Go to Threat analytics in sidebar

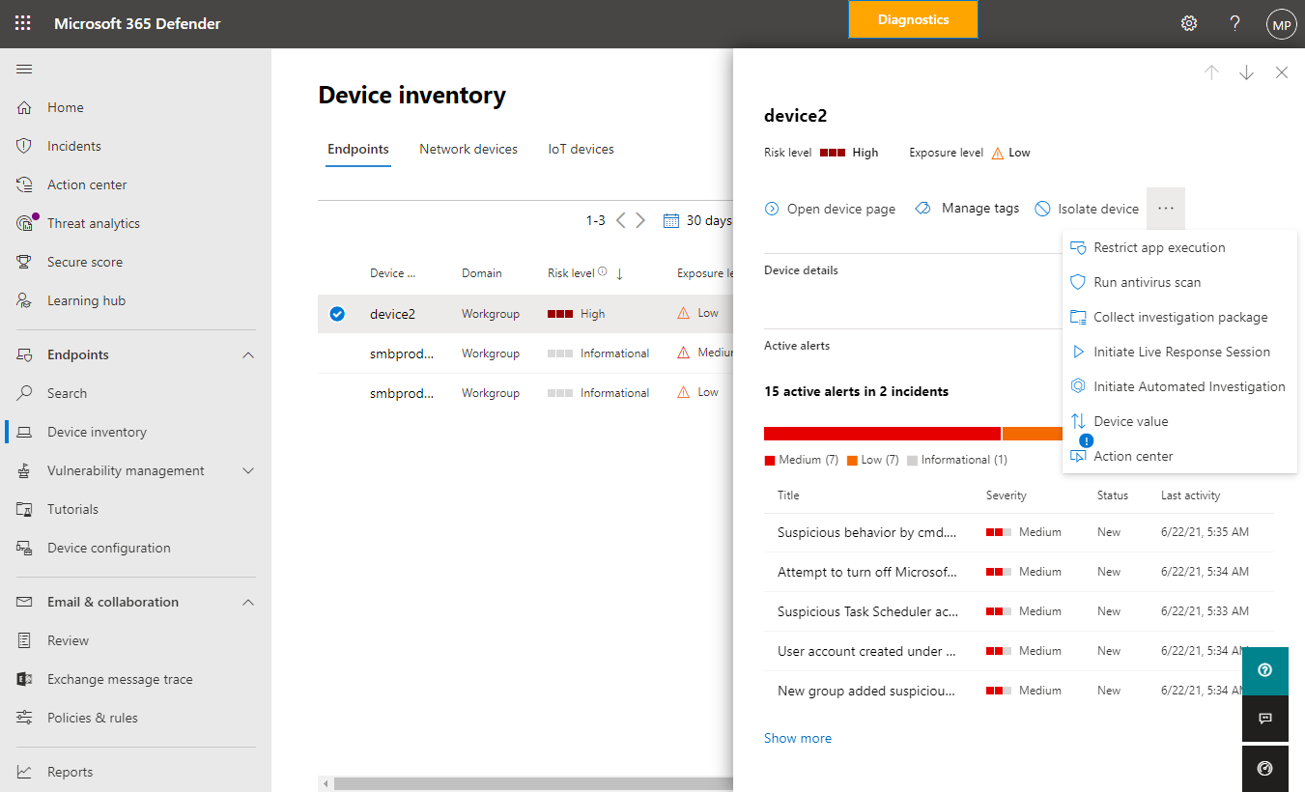(94, 223)
